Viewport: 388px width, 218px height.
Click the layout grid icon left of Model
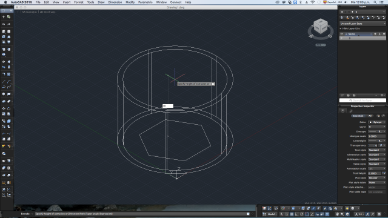click(x=264, y=214)
